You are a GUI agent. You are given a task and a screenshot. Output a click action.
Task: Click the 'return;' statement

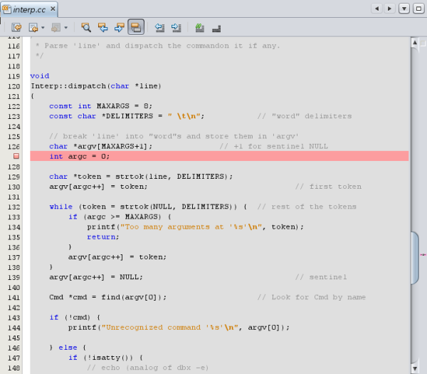103,237
